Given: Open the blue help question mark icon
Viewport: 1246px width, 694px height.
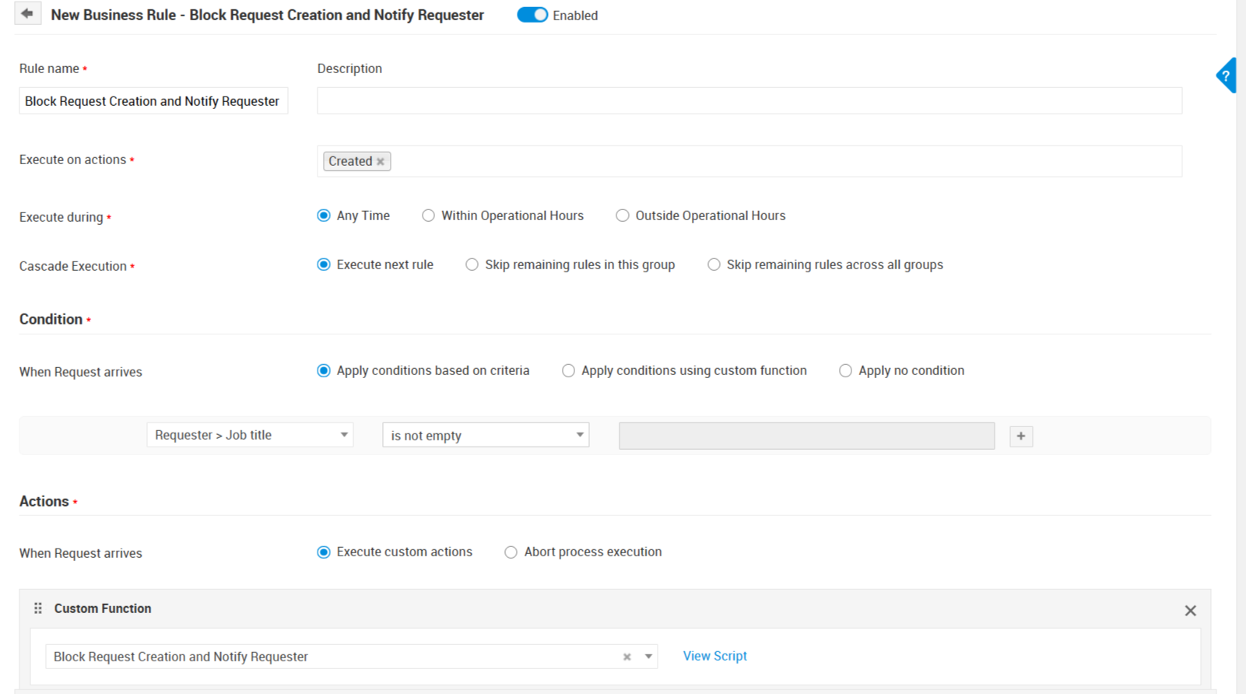Looking at the screenshot, I should [x=1226, y=76].
